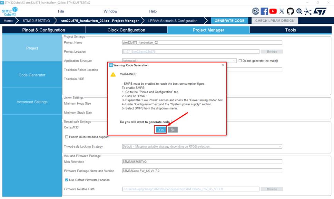Viewport: 334px width, 199px height.
Task: Close the Code Generation warning dialog
Action: pos(223,65)
